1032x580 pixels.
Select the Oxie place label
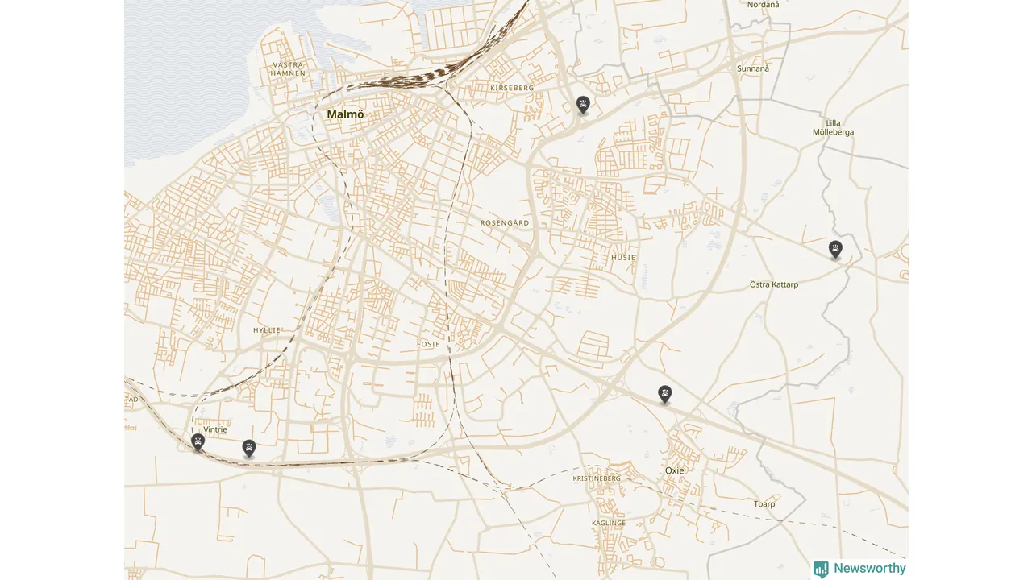tap(674, 470)
